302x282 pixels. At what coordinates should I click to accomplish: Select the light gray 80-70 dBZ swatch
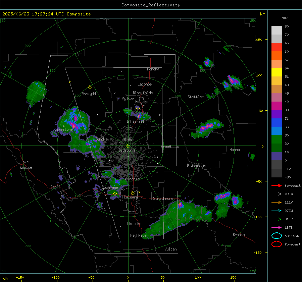coord(276,31)
